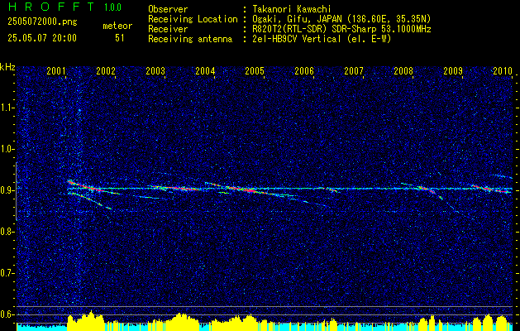Click the meteor echo trace starting after 2001
Viewport: 520px width, 331px height.
[84, 186]
